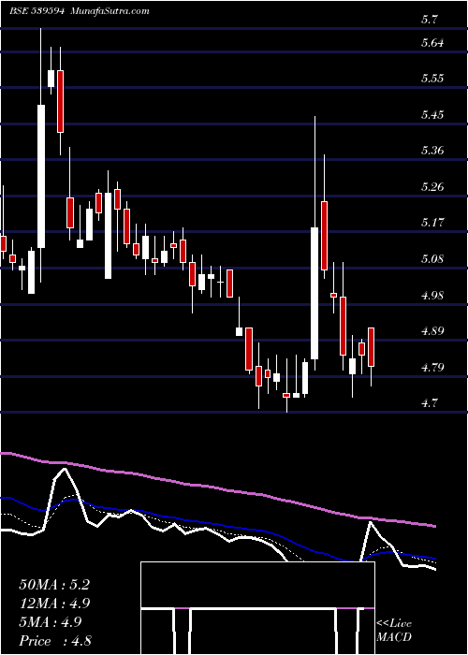
Task: Click the last red candlestick on the chart
Action: [x=371, y=347]
